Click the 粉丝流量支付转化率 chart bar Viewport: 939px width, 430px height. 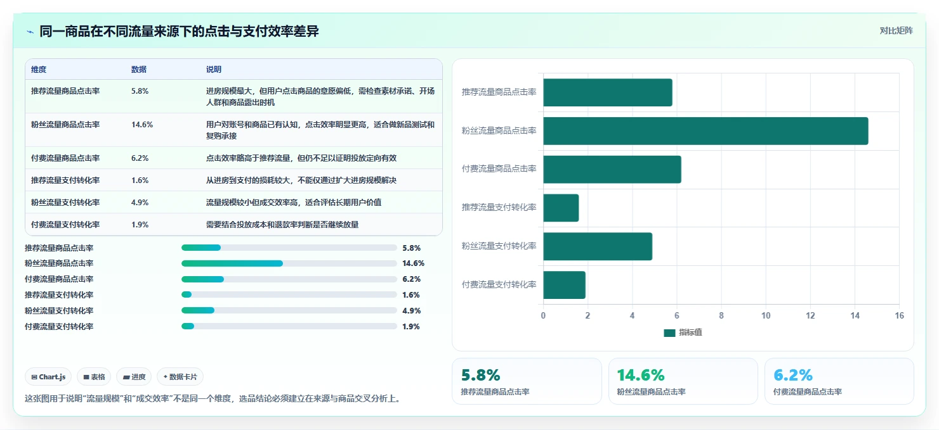[x=598, y=246]
